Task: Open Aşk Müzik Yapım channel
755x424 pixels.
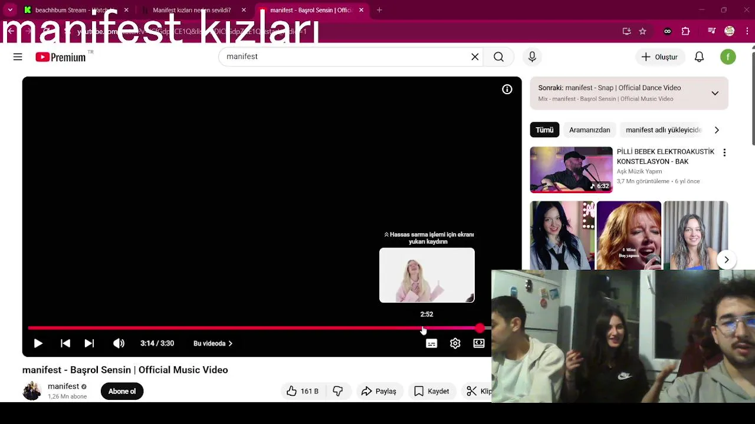Action: click(x=639, y=171)
